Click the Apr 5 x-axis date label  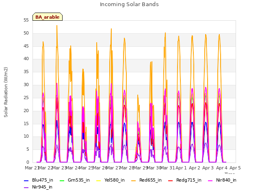pos(235,168)
